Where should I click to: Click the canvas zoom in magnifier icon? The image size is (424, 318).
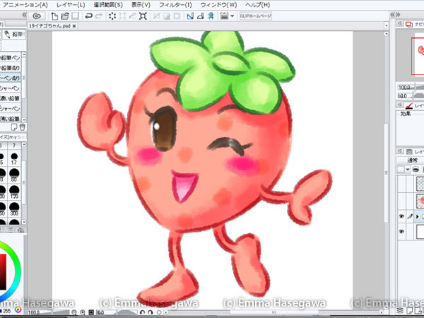tap(83, 312)
